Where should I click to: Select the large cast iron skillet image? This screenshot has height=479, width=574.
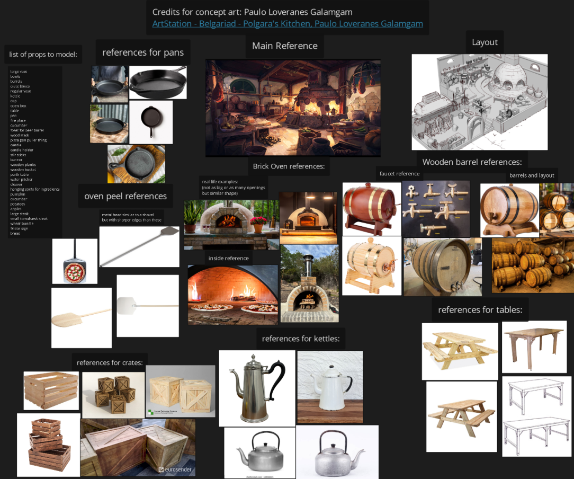point(158,83)
